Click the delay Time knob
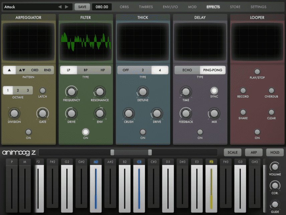The image size is (286, 215). click(x=186, y=92)
